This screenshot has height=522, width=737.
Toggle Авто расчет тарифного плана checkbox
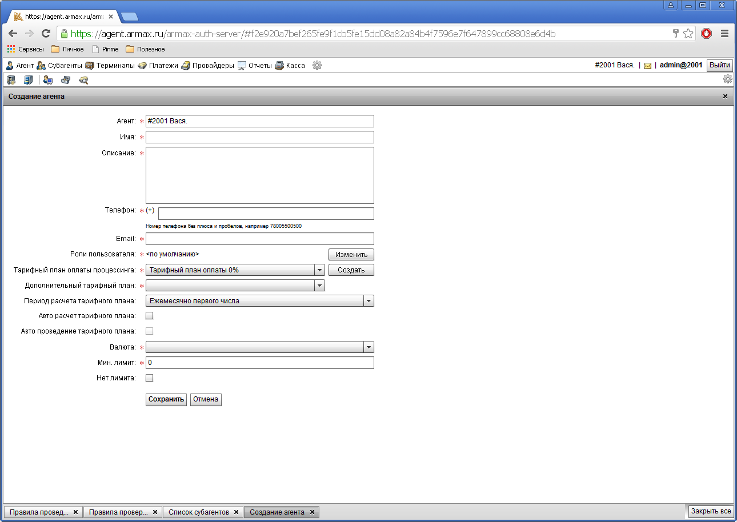[150, 315]
